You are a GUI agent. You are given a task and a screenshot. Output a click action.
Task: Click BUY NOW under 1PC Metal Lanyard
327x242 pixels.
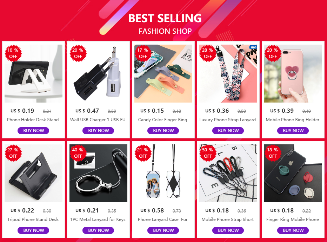tap(98, 230)
